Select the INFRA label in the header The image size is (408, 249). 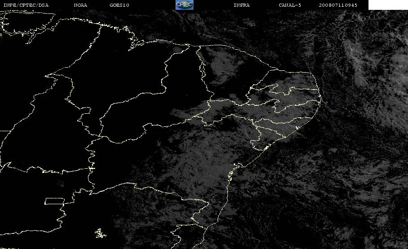(x=241, y=5)
